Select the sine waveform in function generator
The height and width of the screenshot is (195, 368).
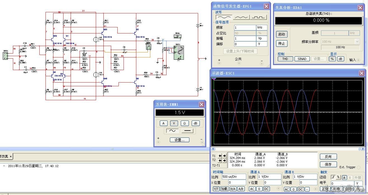pos(224,17)
